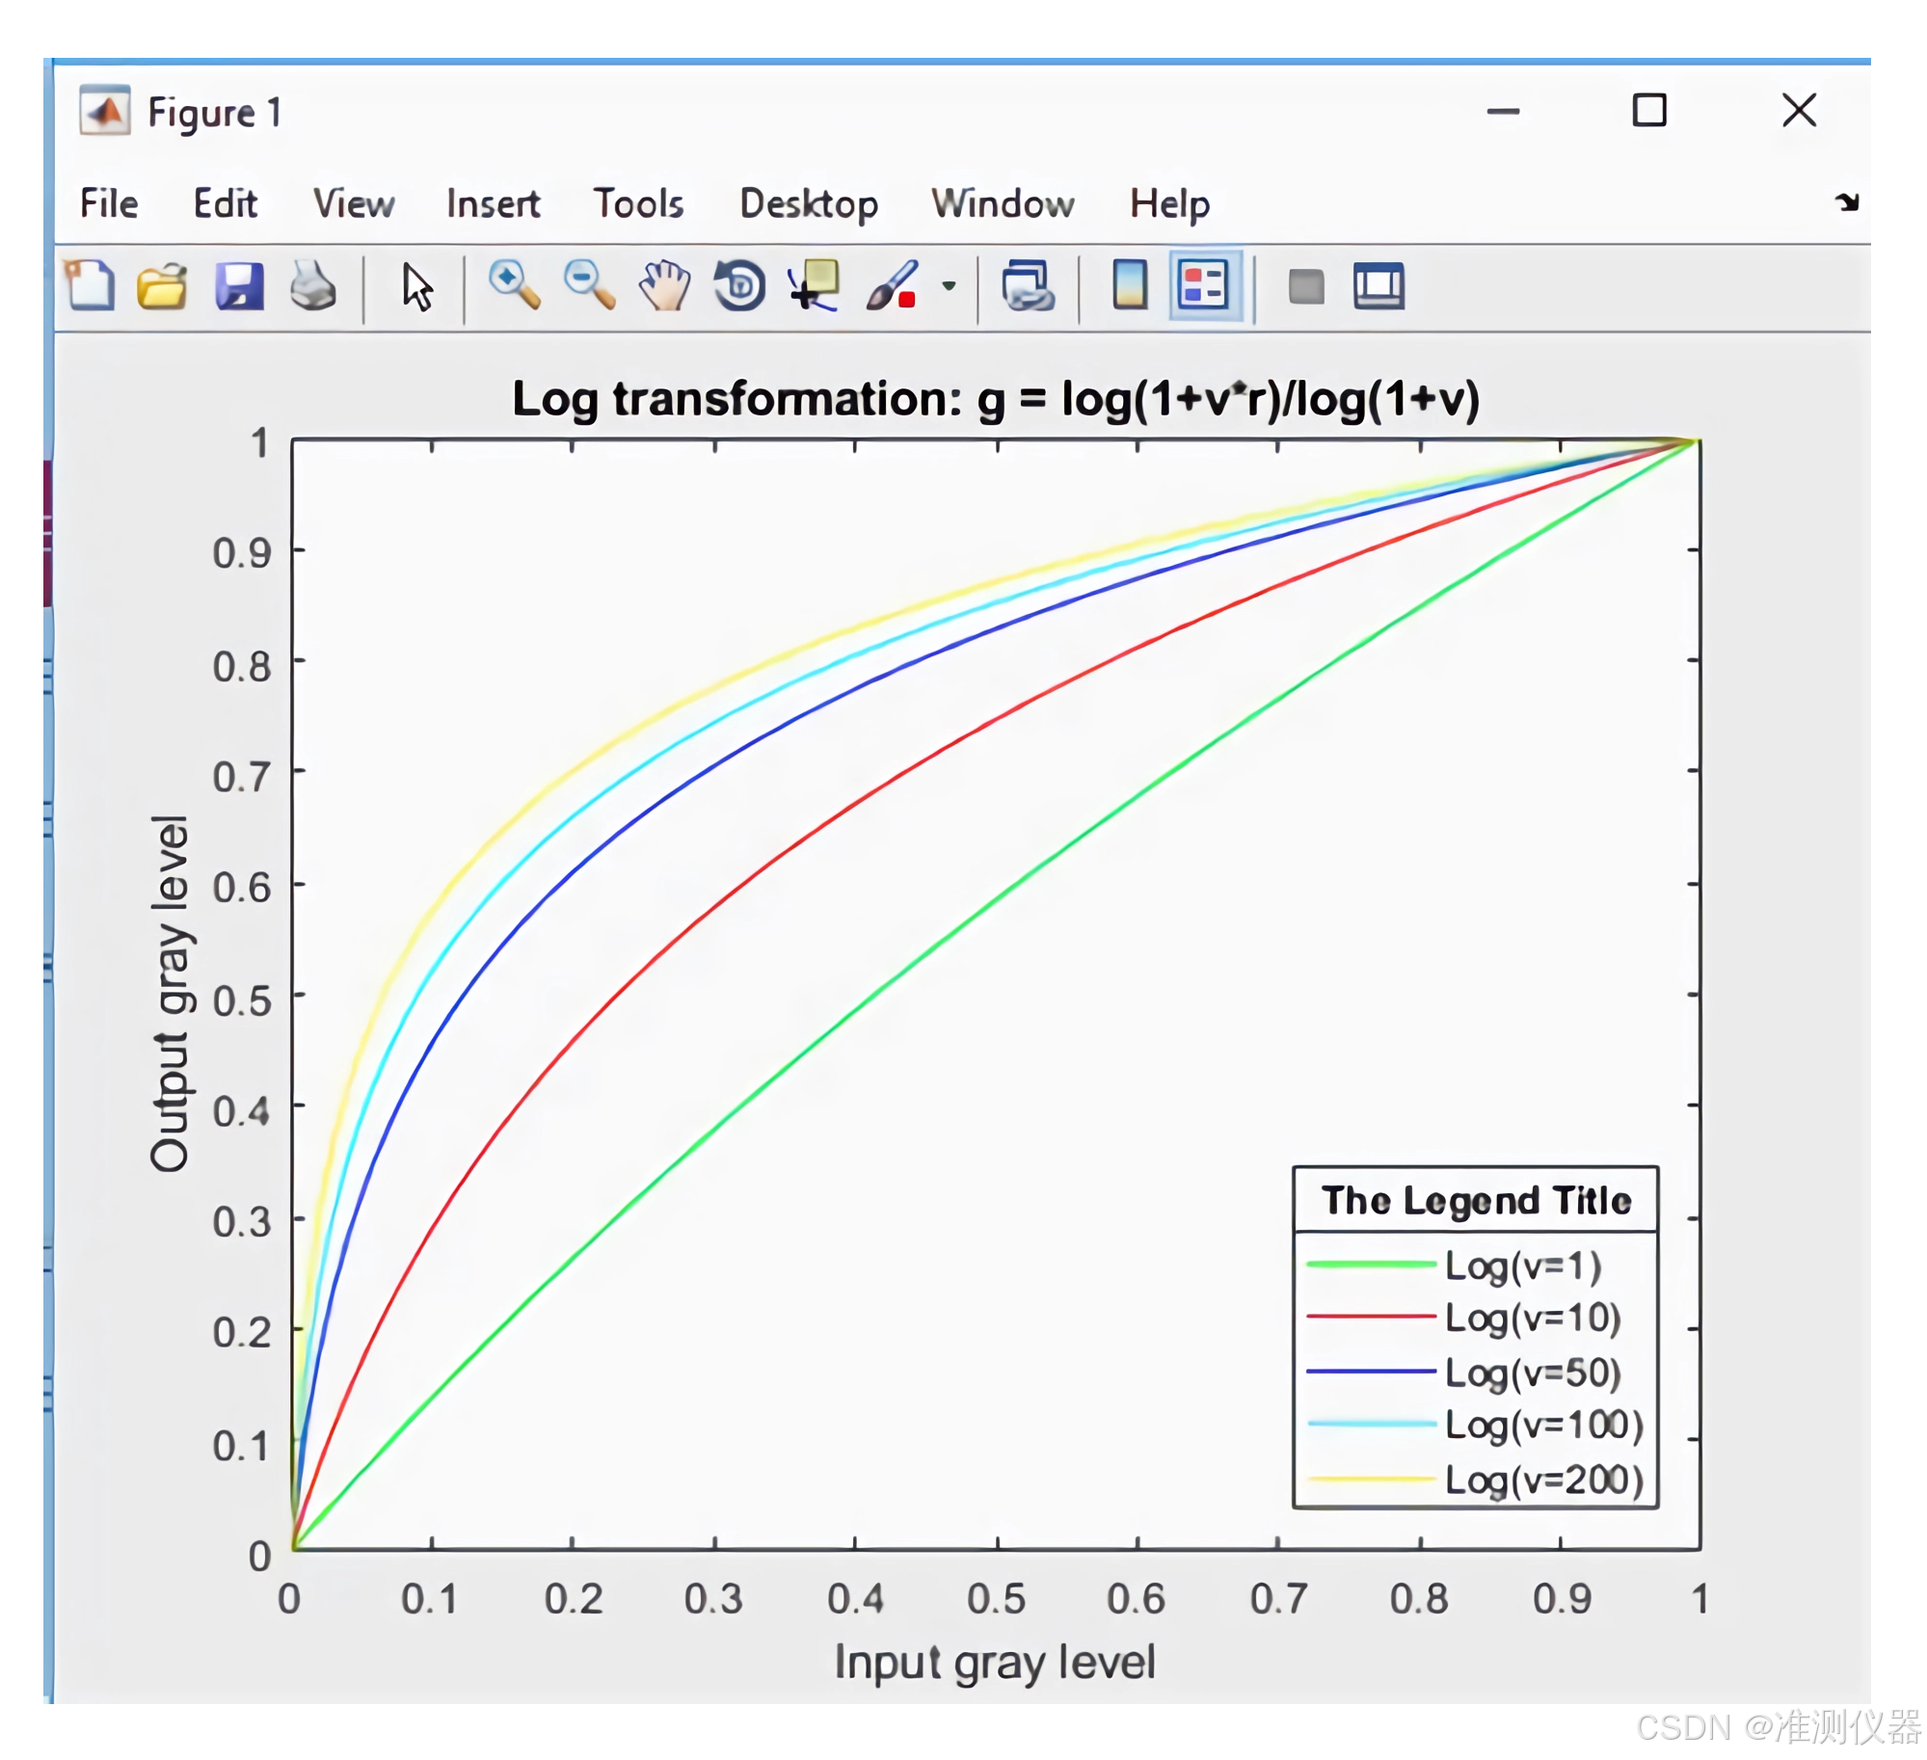Activate the Zoom In magnifier tool
Screen dimensions: 1927x1760
click(x=513, y=285)
